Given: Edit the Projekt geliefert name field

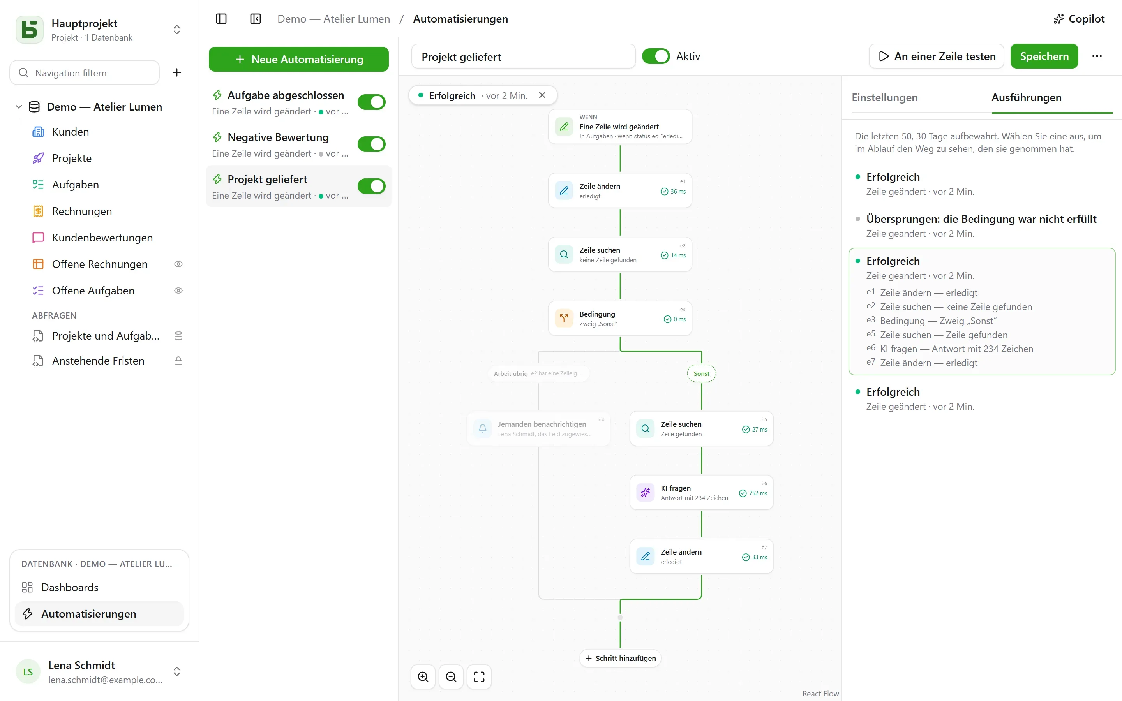Looking at the screenshot, I should click(x=523, y=56).
